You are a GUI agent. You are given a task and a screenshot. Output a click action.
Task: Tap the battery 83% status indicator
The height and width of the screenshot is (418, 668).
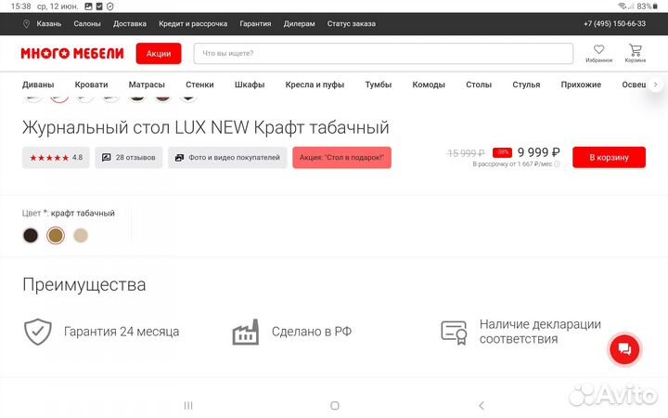point(647,7)
